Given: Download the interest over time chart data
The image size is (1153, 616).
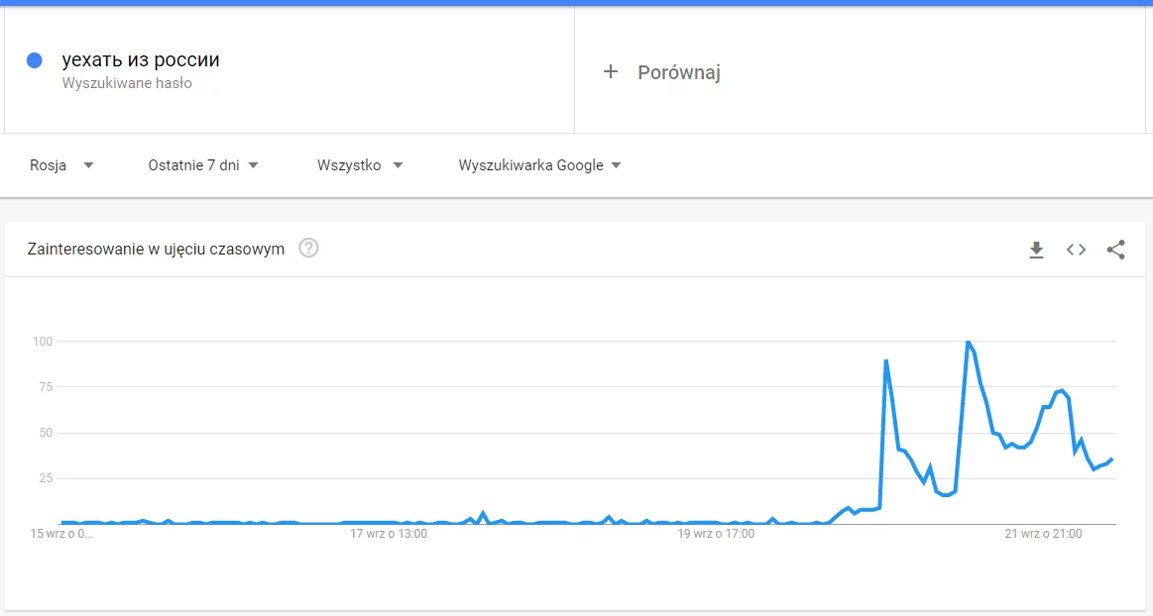Looking at the screenshot, I should coord(1036,250).
